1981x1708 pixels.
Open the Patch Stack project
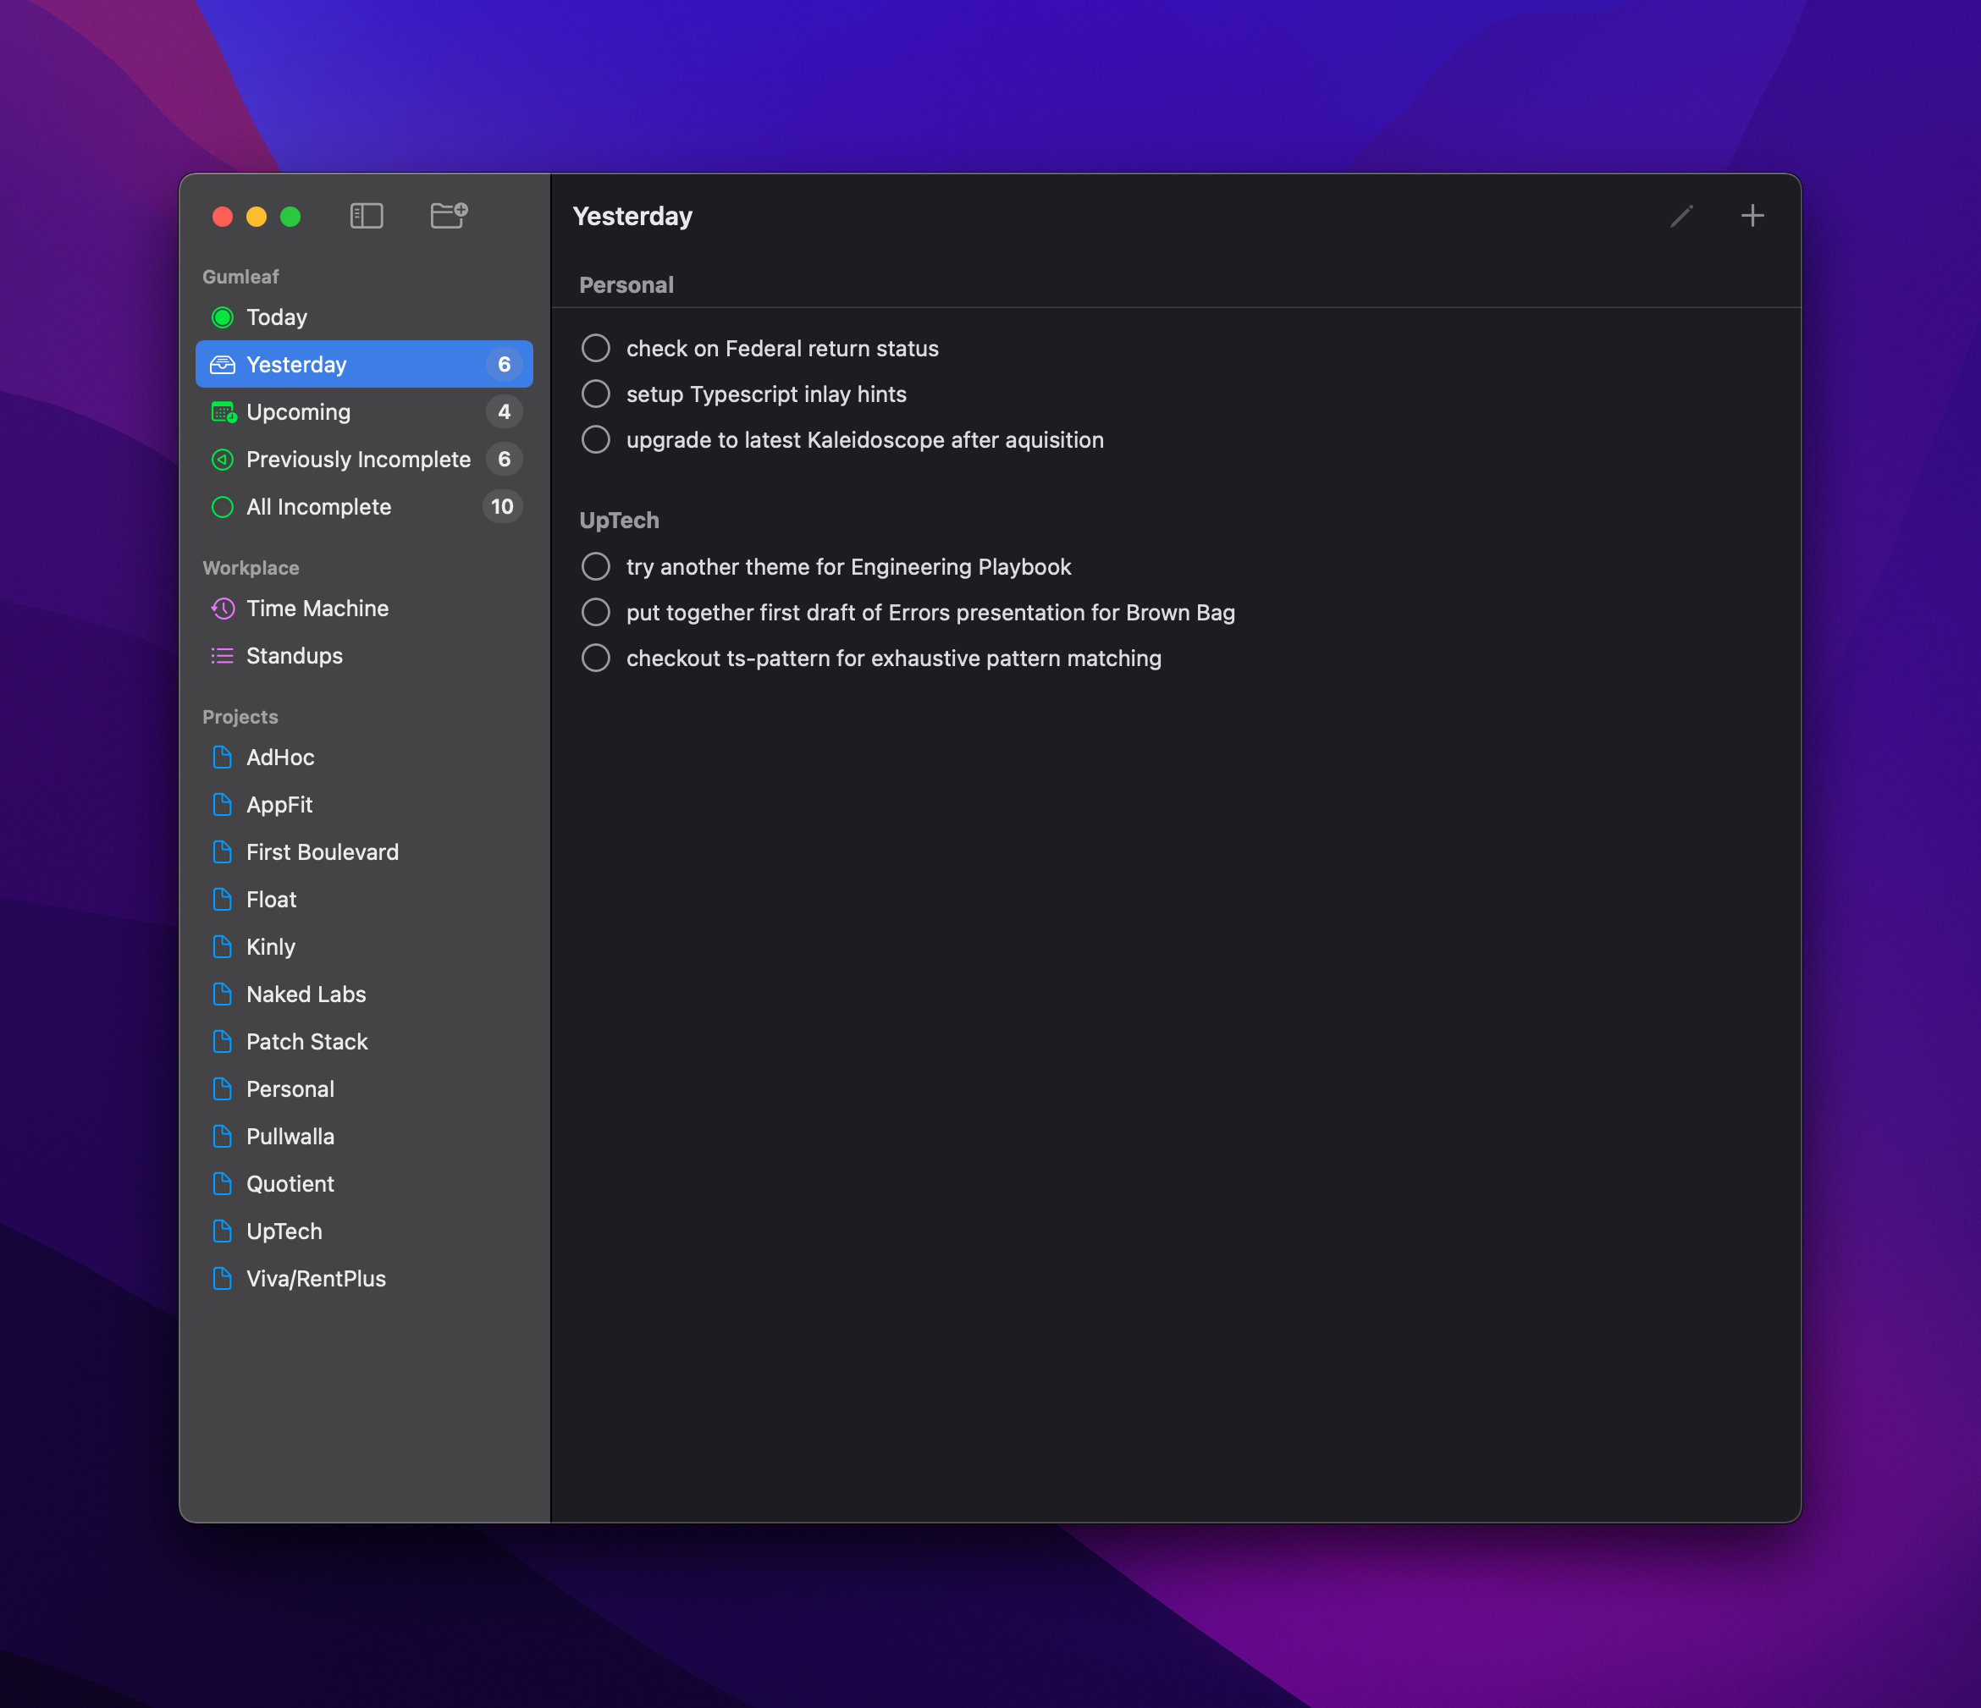click(306, 1042)
